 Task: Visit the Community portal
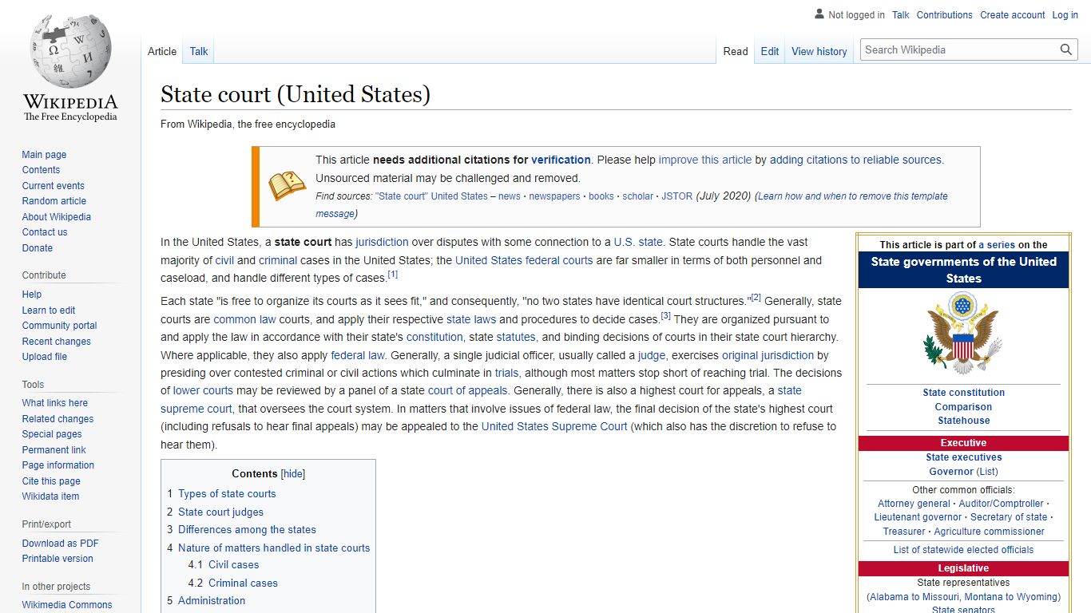[x=60, y=326]
